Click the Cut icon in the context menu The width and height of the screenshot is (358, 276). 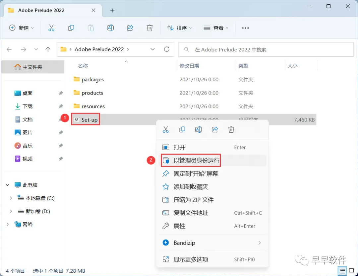click(166, 130)
